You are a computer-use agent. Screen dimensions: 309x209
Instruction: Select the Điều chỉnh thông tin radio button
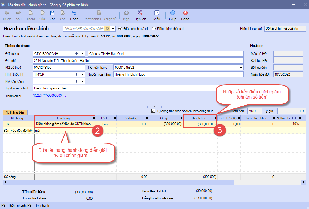pos(154,29)
